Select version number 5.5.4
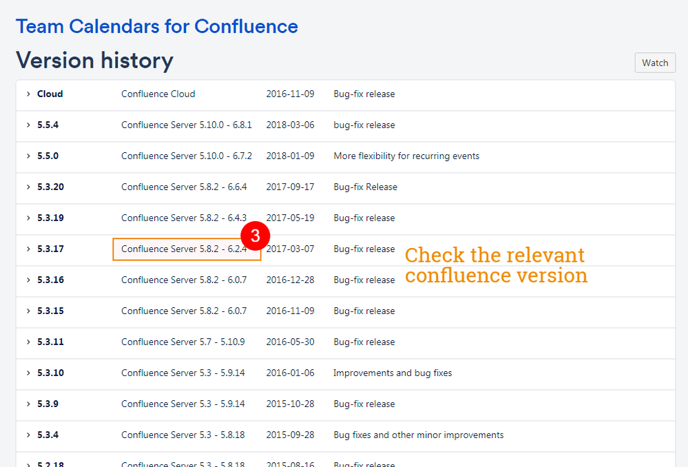688x467 pixels. (48, 125)
